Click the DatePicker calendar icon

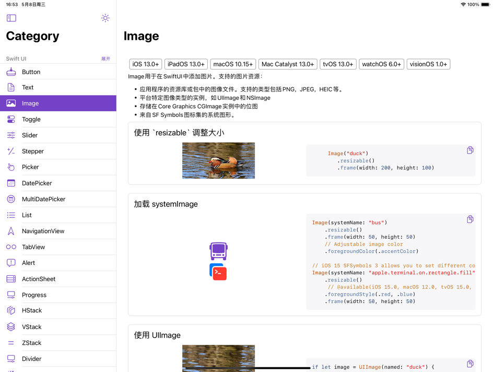pos(12,183)
